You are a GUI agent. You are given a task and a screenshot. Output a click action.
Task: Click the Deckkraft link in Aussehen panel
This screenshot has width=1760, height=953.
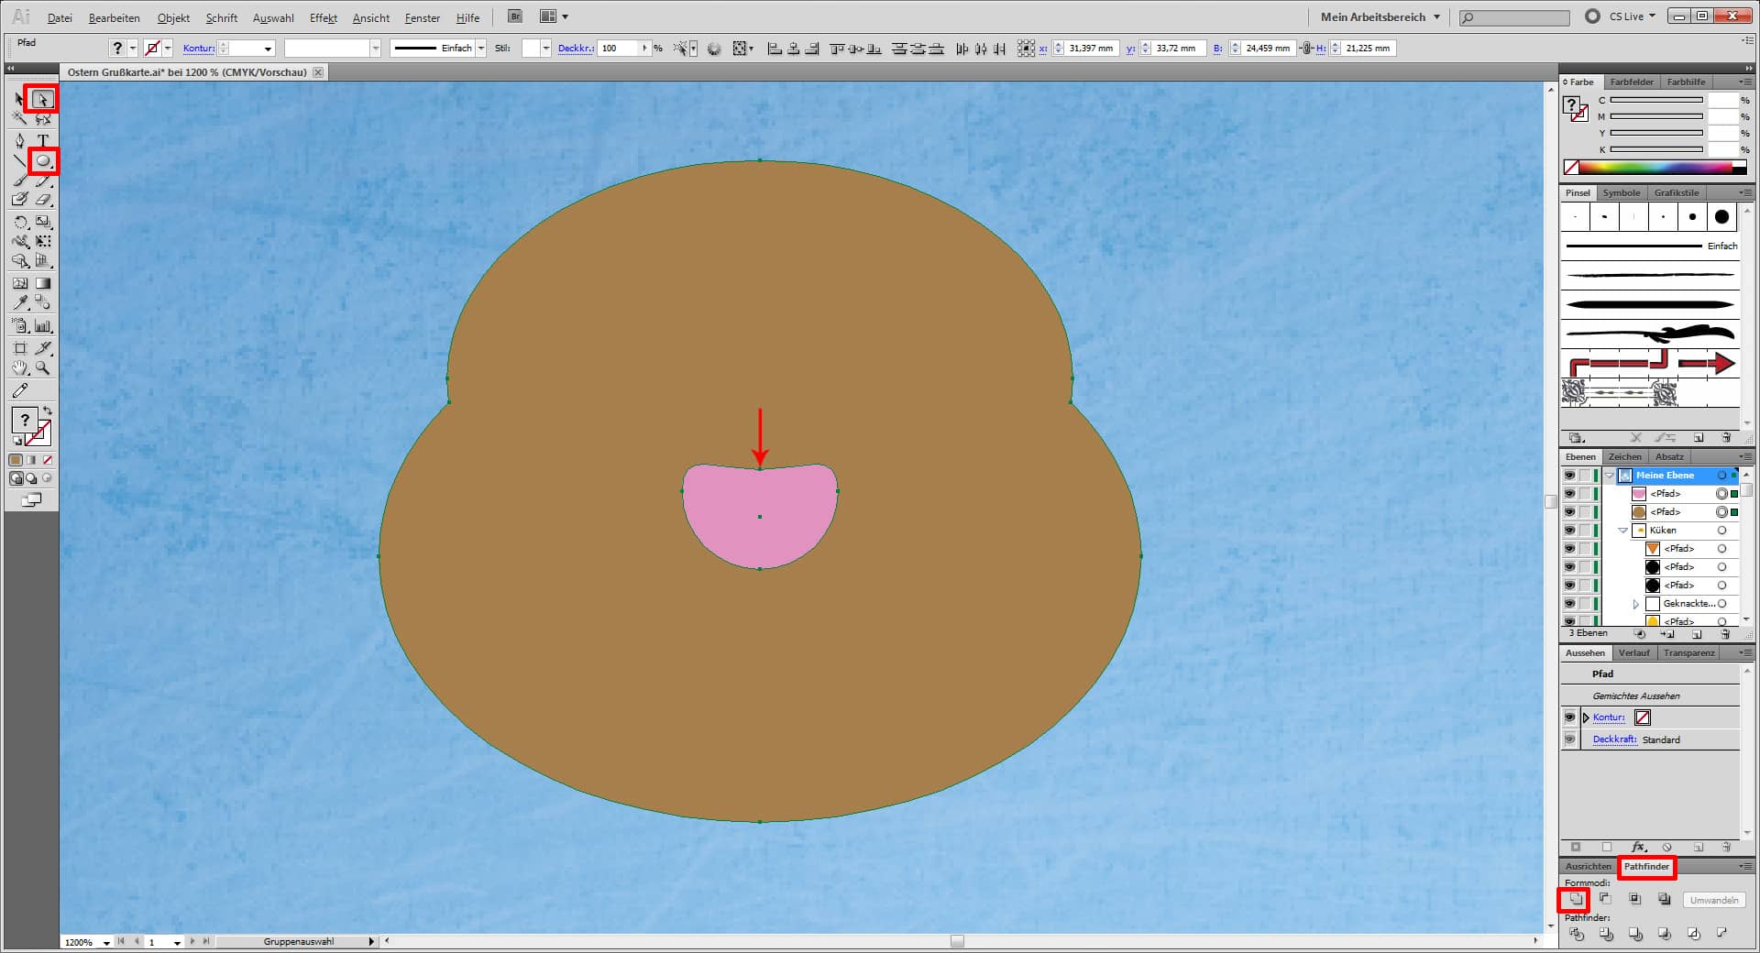pyautogui.click(x=1614, y=739)
